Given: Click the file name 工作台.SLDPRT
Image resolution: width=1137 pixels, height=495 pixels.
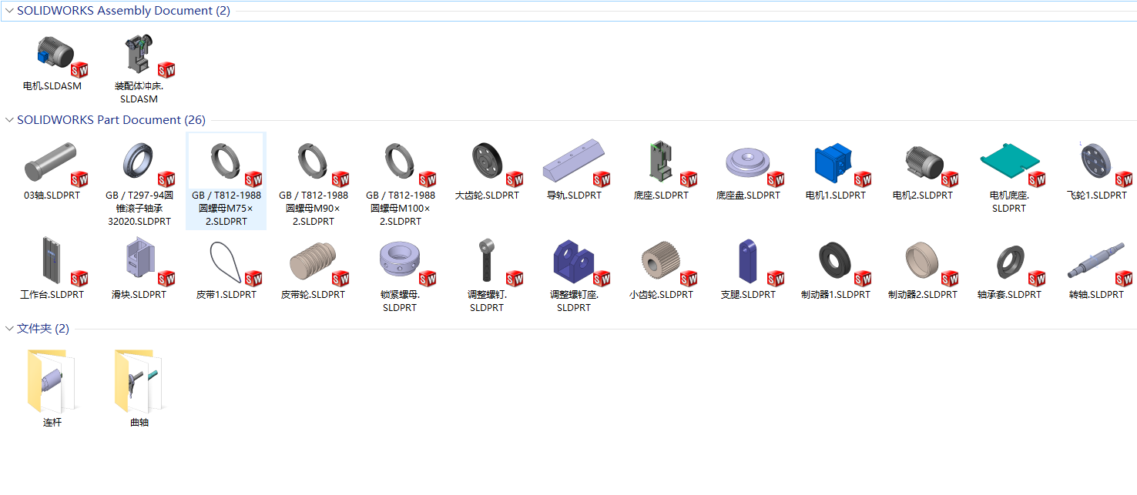Looking at the screenshot, I should pyautogui.click(x=52, y=295).
